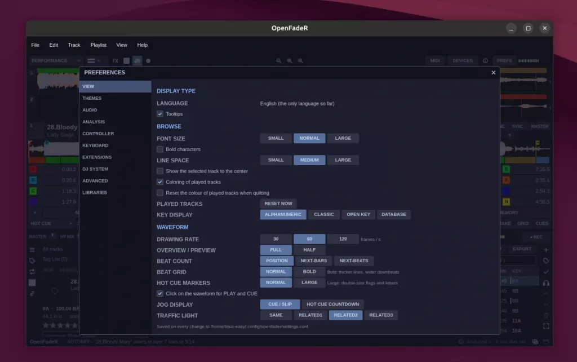Click the list icon beside All tracks
Viewport: 577px width, 362px height.
32,250
